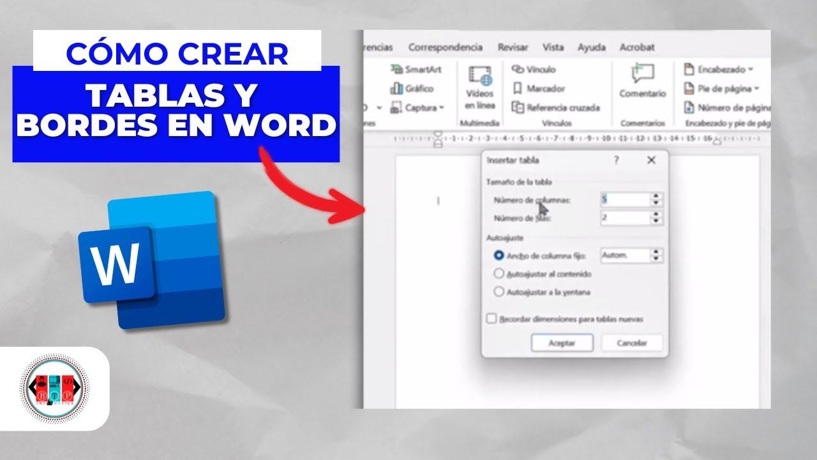Click the ruler's right indent marker
The width and height of the screenshot is (817, 460).
pos(717,141)
